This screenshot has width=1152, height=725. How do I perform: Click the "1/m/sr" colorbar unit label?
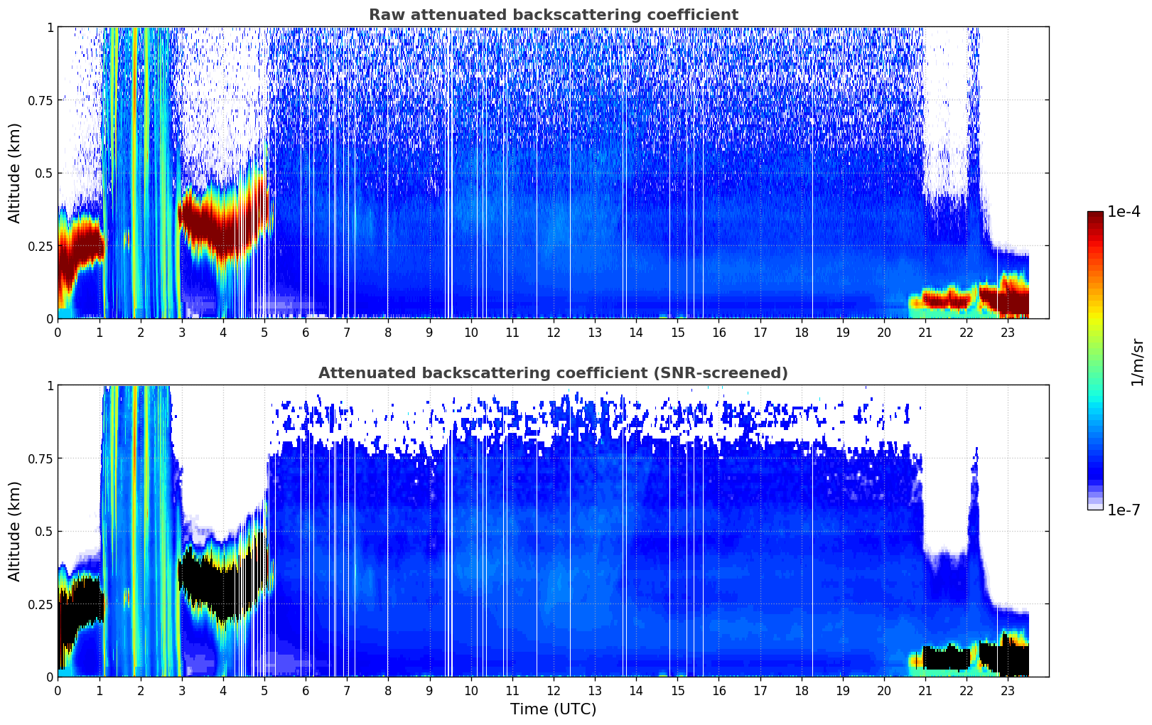coord(1137,361)
